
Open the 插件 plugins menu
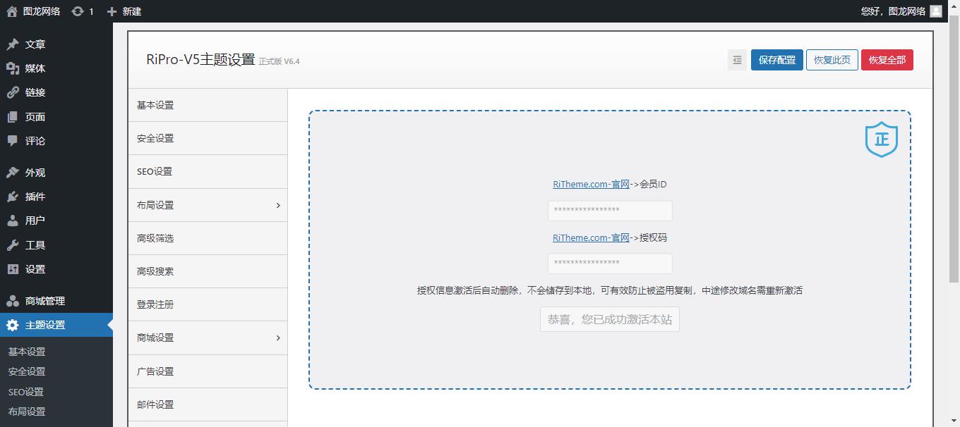coord(35,197)
